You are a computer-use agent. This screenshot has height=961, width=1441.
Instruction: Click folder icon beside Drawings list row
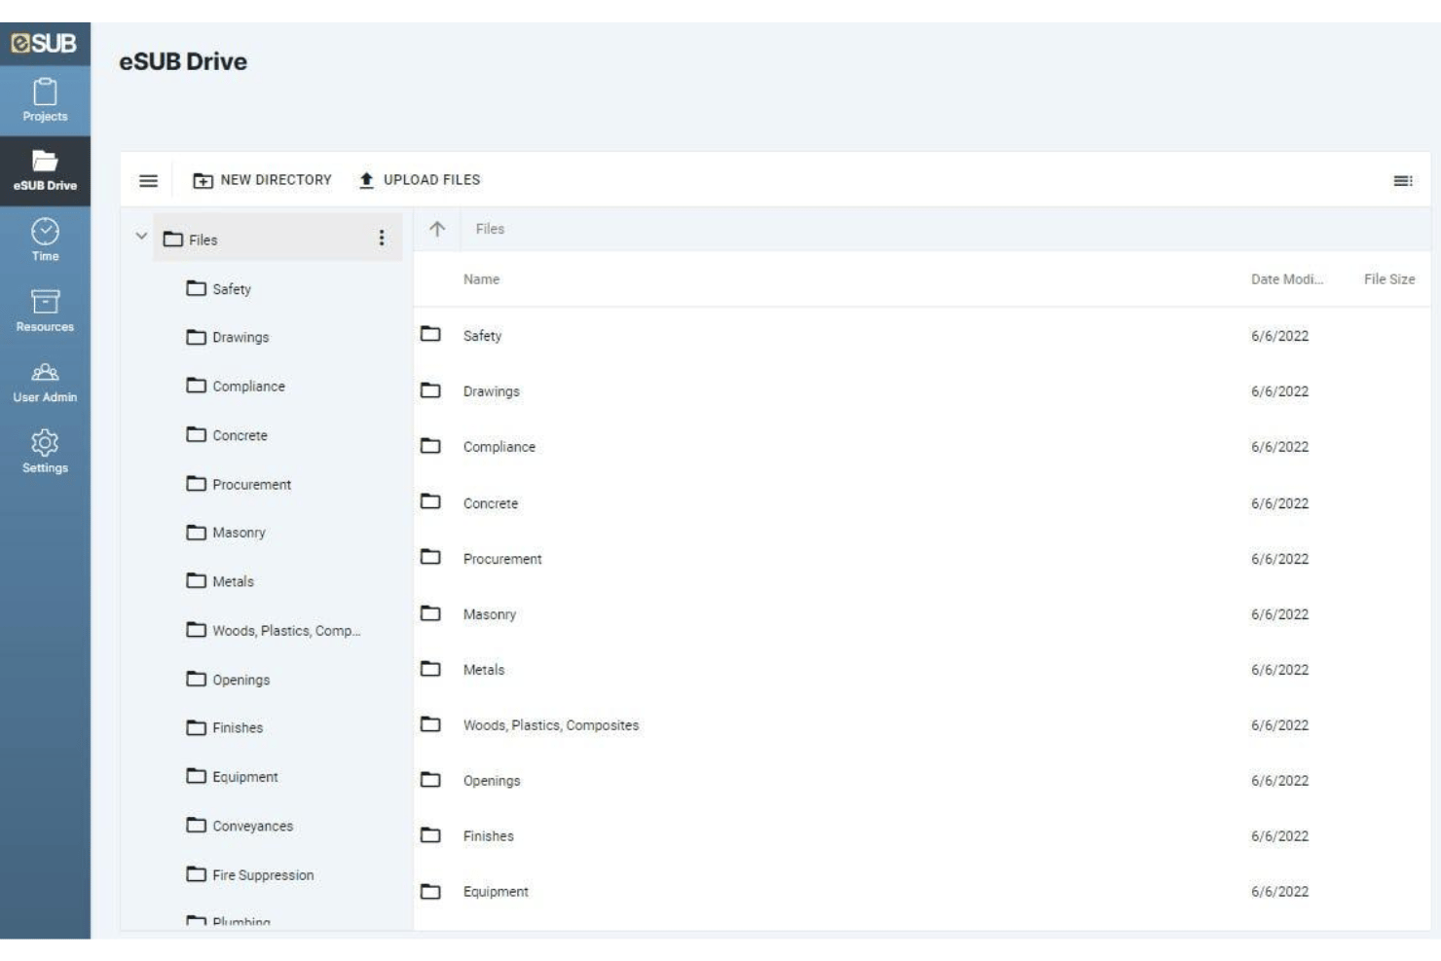pyautogui.click(x=430, y=389)
